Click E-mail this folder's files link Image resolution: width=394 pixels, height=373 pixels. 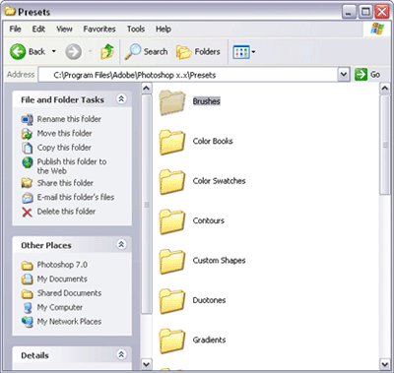tap(76, 197)
